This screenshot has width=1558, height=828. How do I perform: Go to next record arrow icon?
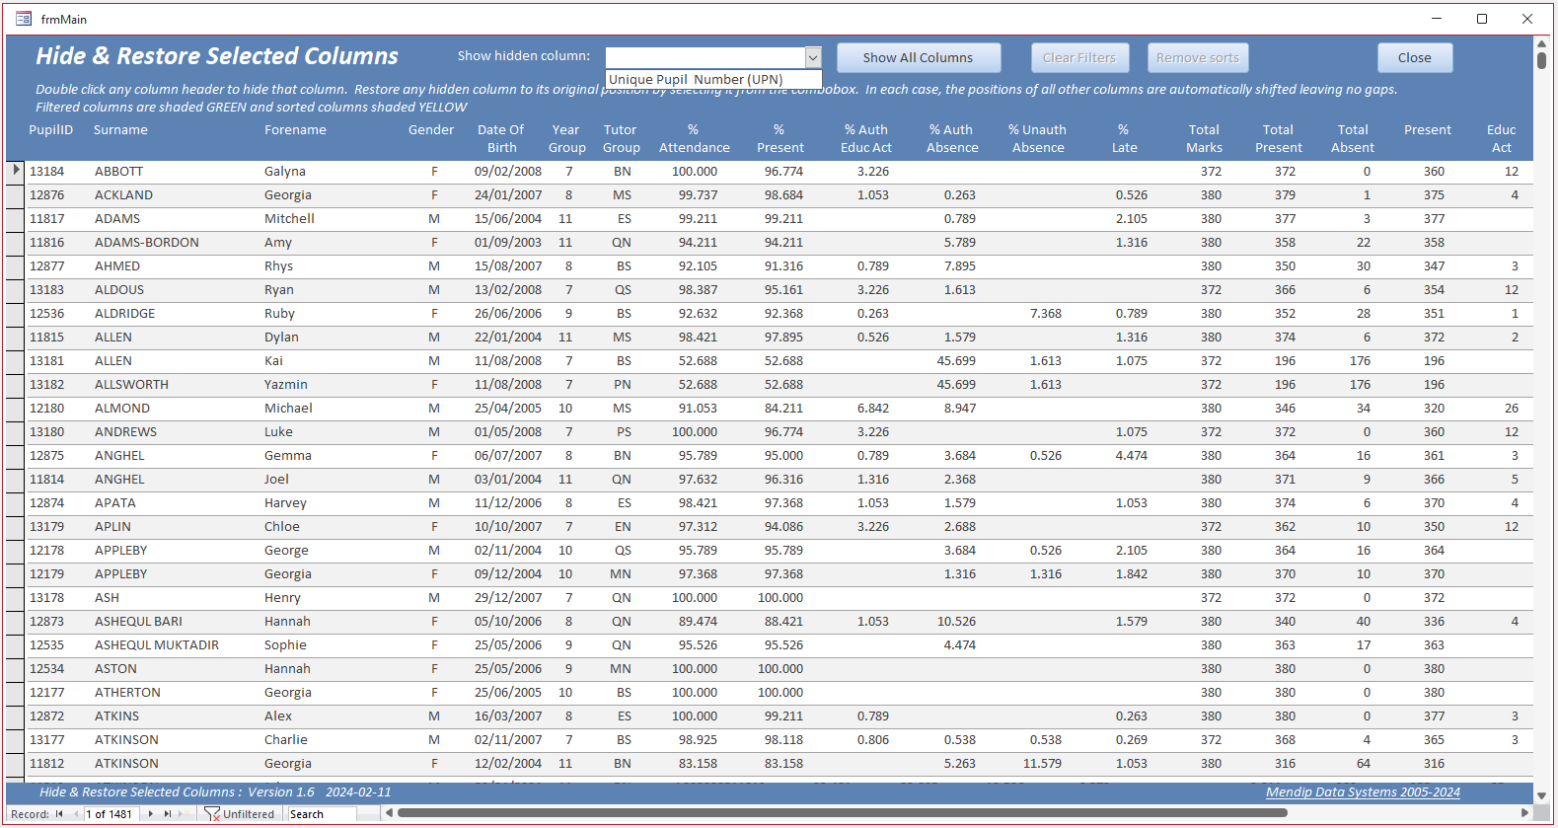151,814
